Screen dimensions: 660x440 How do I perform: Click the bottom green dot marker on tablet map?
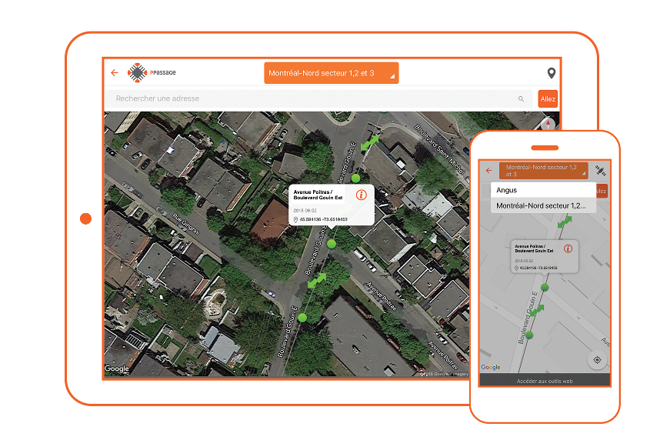click(x=302, y=317)
